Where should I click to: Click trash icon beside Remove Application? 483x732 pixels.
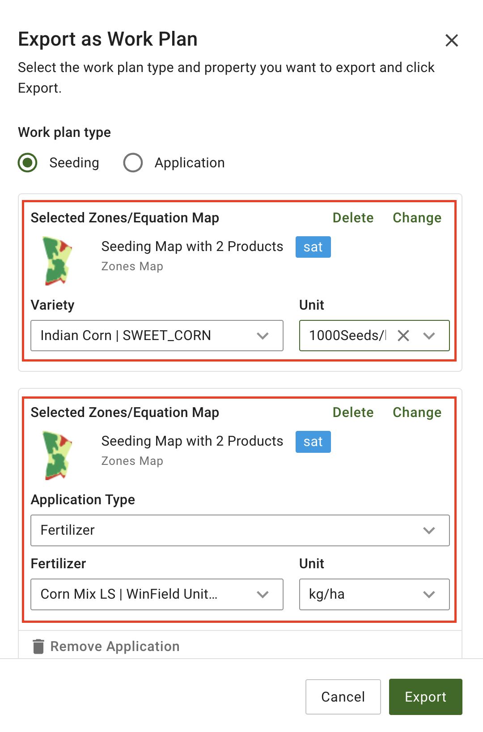39,646
